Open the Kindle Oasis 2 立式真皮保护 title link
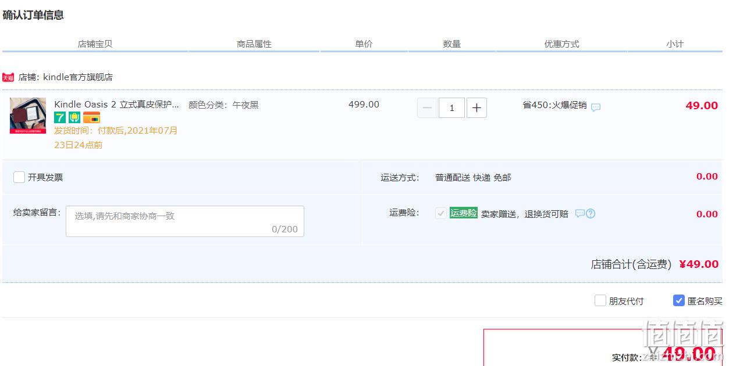 click(x=117, y=105)
